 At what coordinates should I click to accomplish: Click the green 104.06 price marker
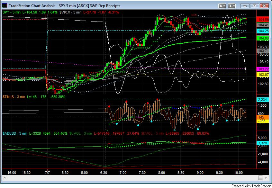point(263,38)
